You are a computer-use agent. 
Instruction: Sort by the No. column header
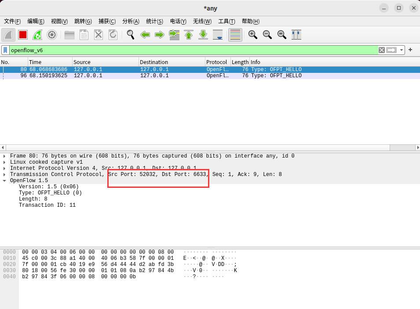pos(14,62)
